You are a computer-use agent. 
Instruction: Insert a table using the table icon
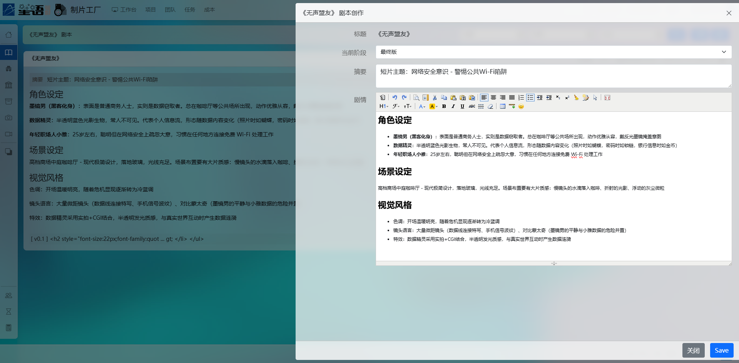coord(502,106)
